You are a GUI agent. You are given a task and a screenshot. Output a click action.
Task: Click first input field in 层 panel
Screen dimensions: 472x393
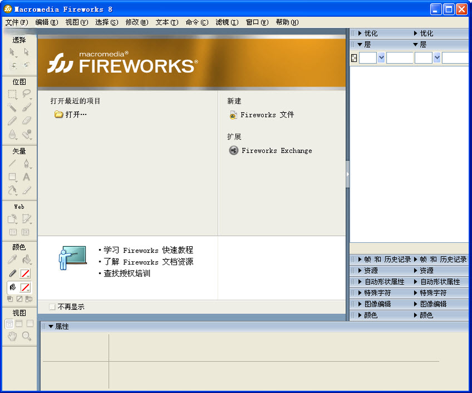tap(368, 57)
